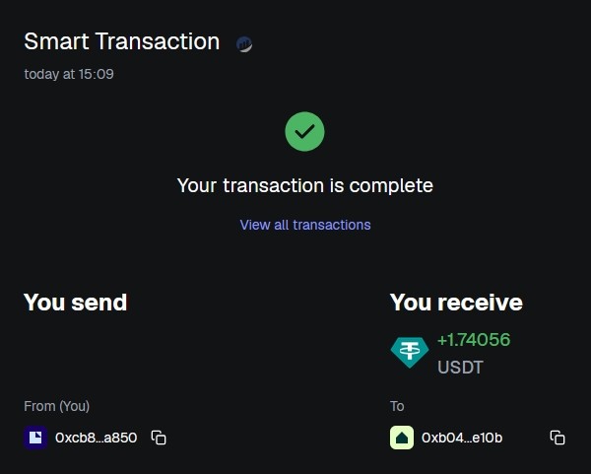Click the Smart Transaction title
Image resolution: width=591 pixels, height=474 pixels.
(121, 41)
